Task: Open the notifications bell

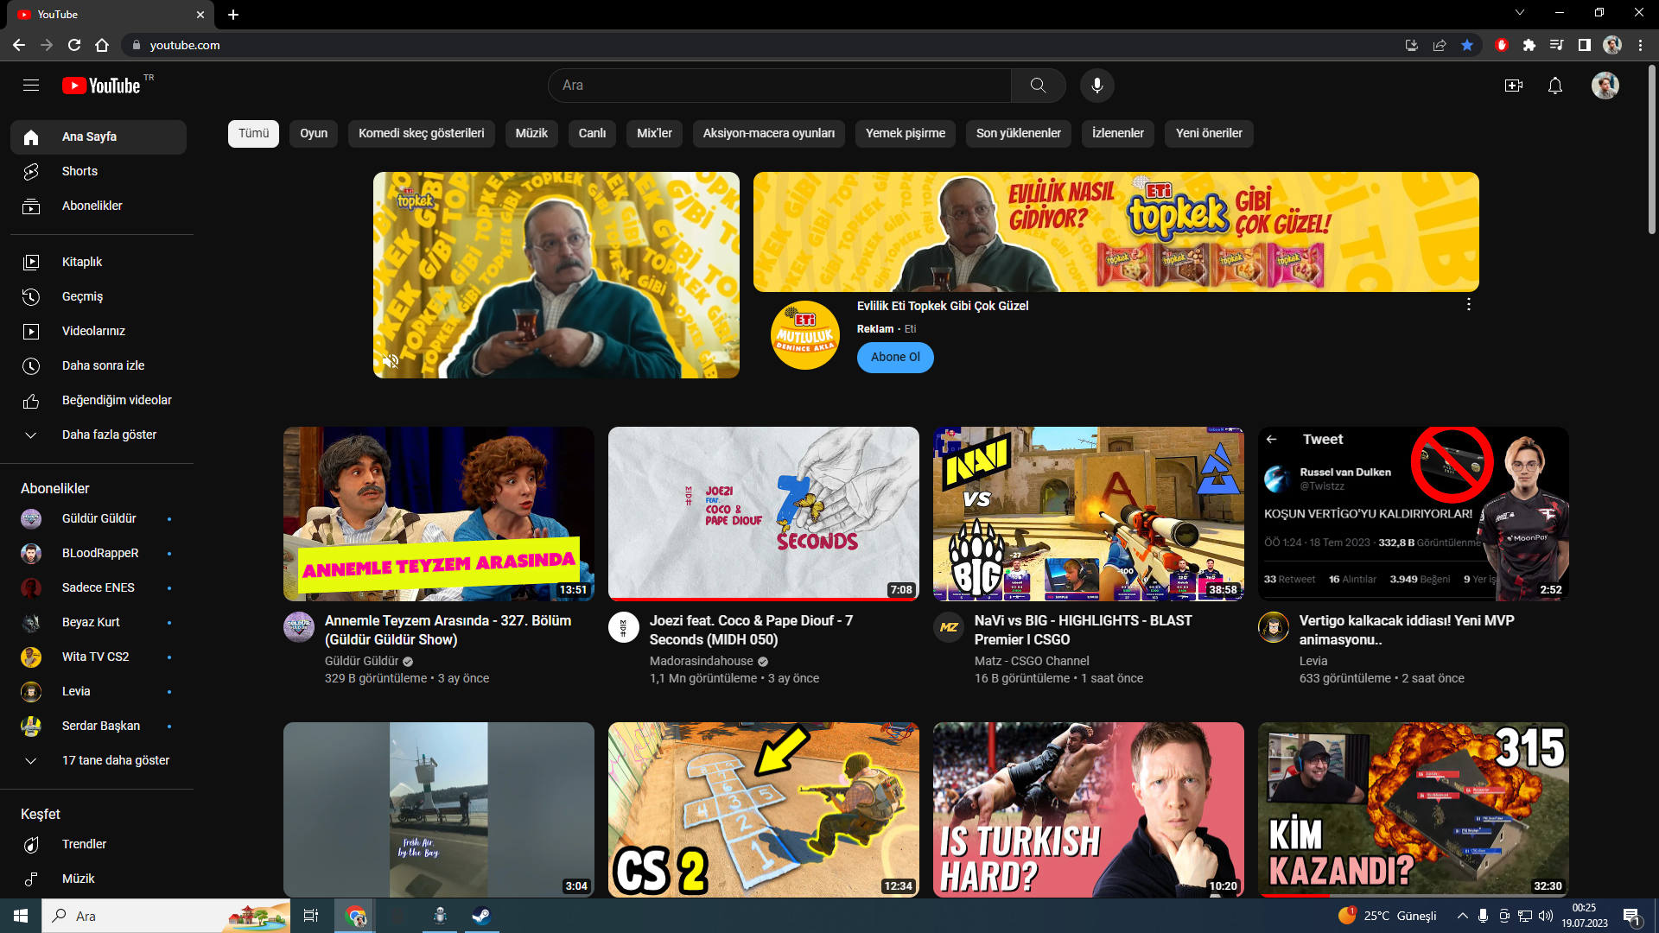Action: pyautogui.click(x=1554, y=86)
